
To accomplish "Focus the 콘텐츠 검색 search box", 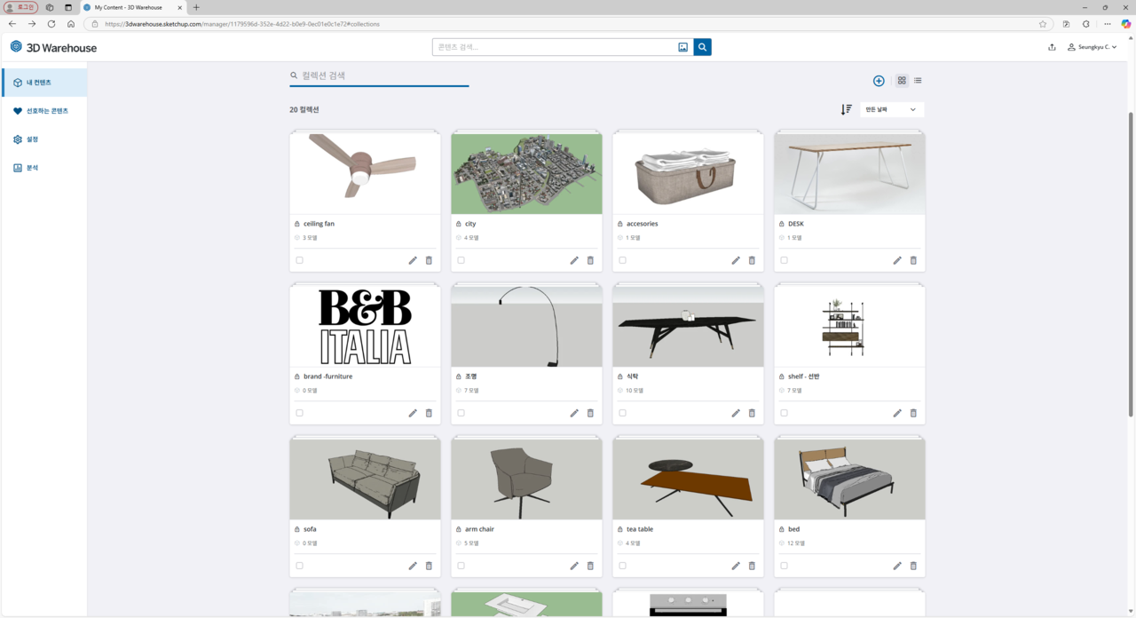I will [555, 47].
